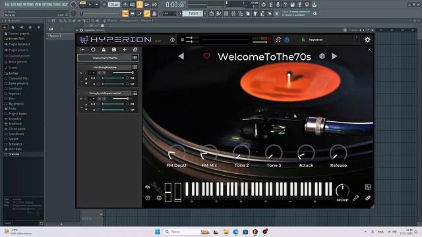Close the macro view with X
Image resolution: width=422 pixels, height=237 pixels.
pyautogui.click(x=369, y=50)
